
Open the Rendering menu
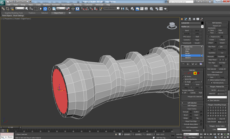[78, 5]
